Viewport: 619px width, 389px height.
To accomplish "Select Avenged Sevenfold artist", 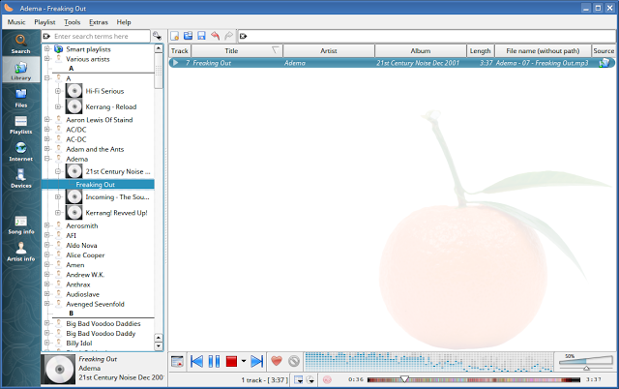I will click(95, 304).
